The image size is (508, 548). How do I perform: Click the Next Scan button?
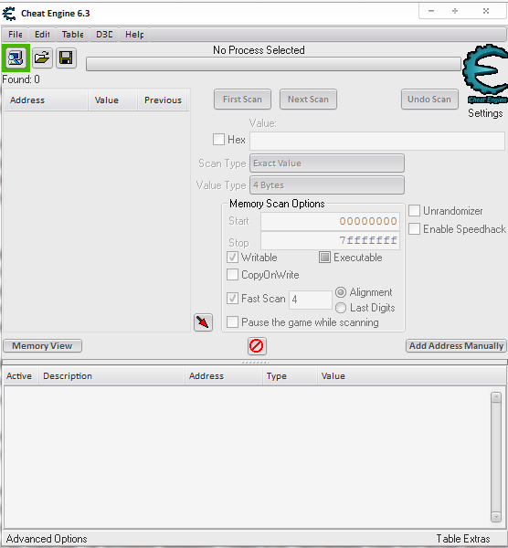click(308, 100)
